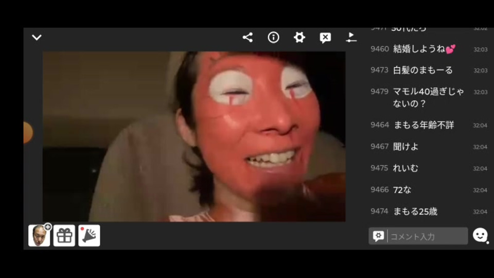The height and width of the screenshot is (278, 494).
Task: Click the user number 9460
Action: click(380, 49)
